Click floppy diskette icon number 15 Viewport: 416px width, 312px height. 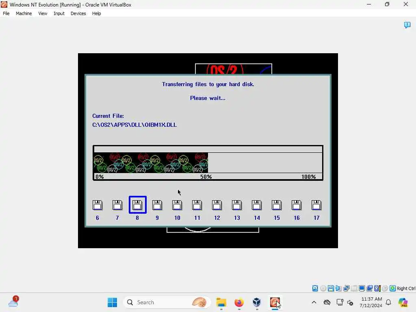(x=276, y=205)
